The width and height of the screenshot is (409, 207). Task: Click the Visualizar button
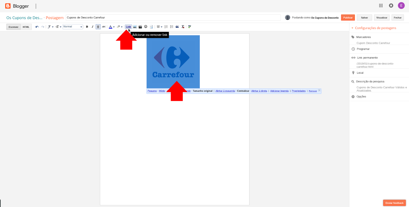382,18
